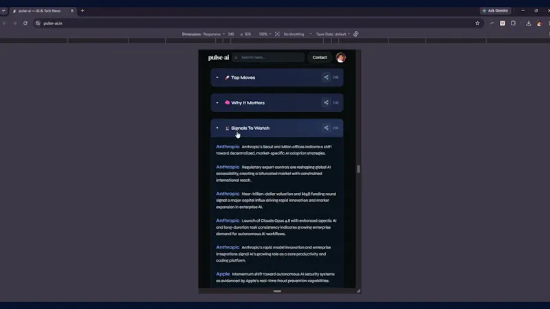Open the Anthropic link about near-trillion-dollar valuation
The width and height of the screenshot is (550, 309).
tap(228, 194)
